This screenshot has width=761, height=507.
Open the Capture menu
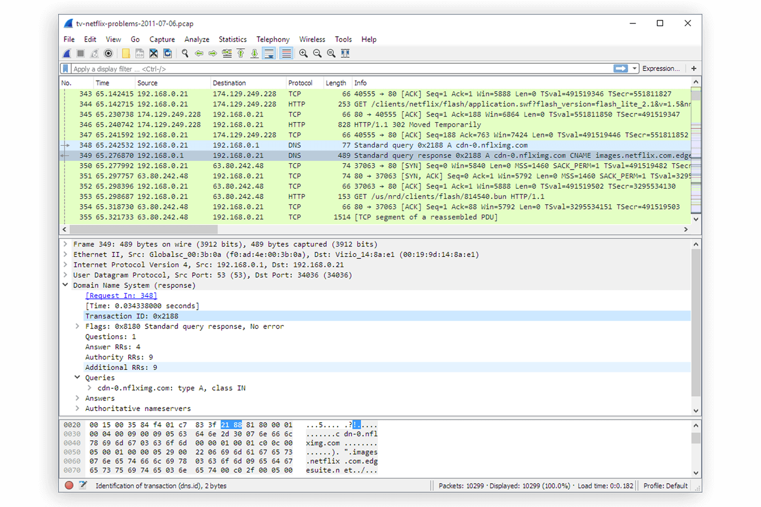point(162,39)
